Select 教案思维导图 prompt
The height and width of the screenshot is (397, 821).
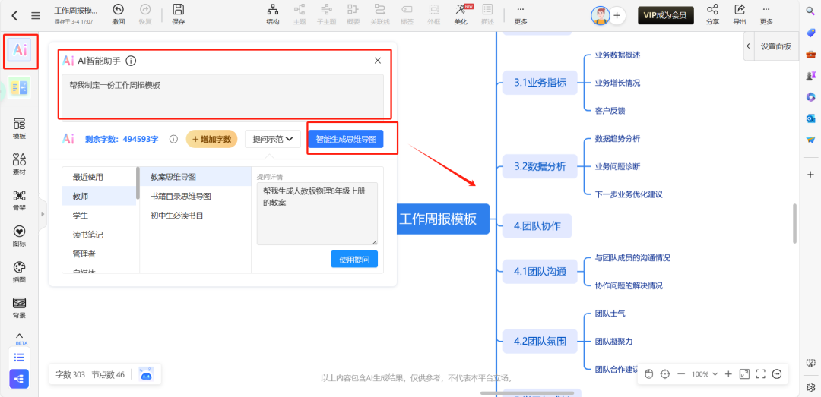click(195, 177)
